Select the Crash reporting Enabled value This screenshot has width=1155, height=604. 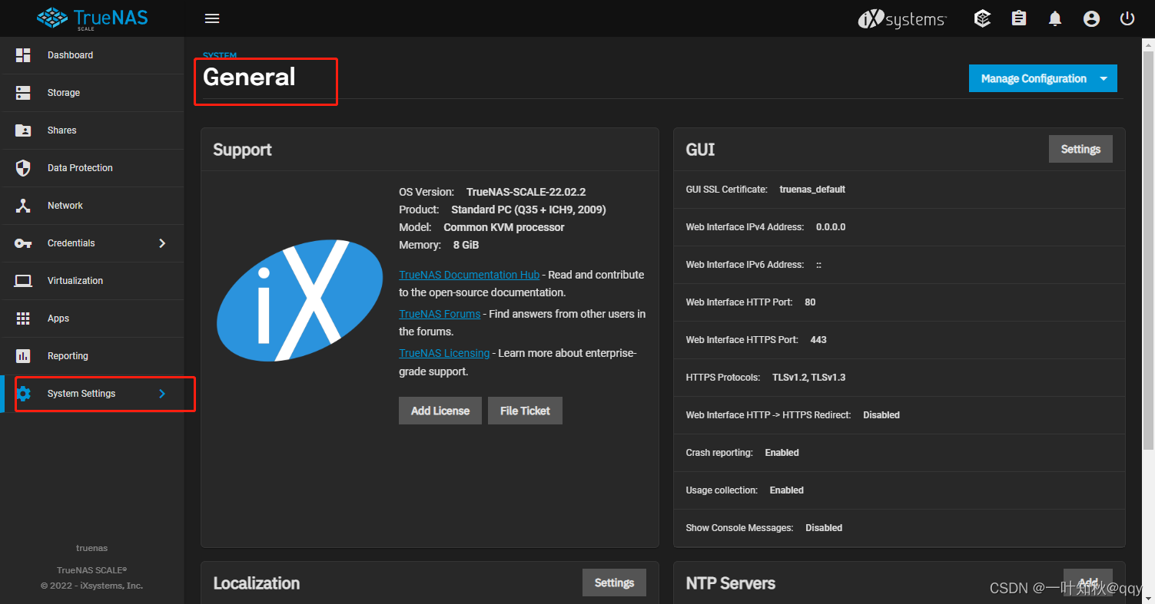[x=782, y=453]
